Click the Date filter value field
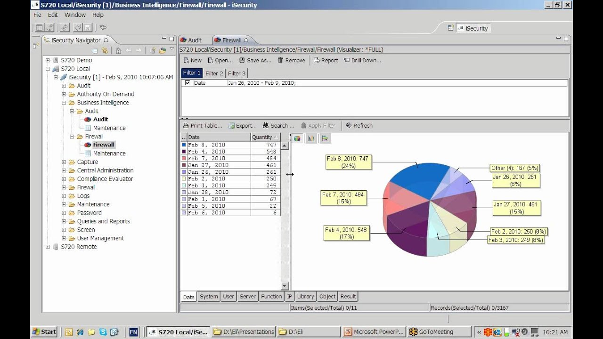This screenshot has width=603, height=339. coord(397,83)
